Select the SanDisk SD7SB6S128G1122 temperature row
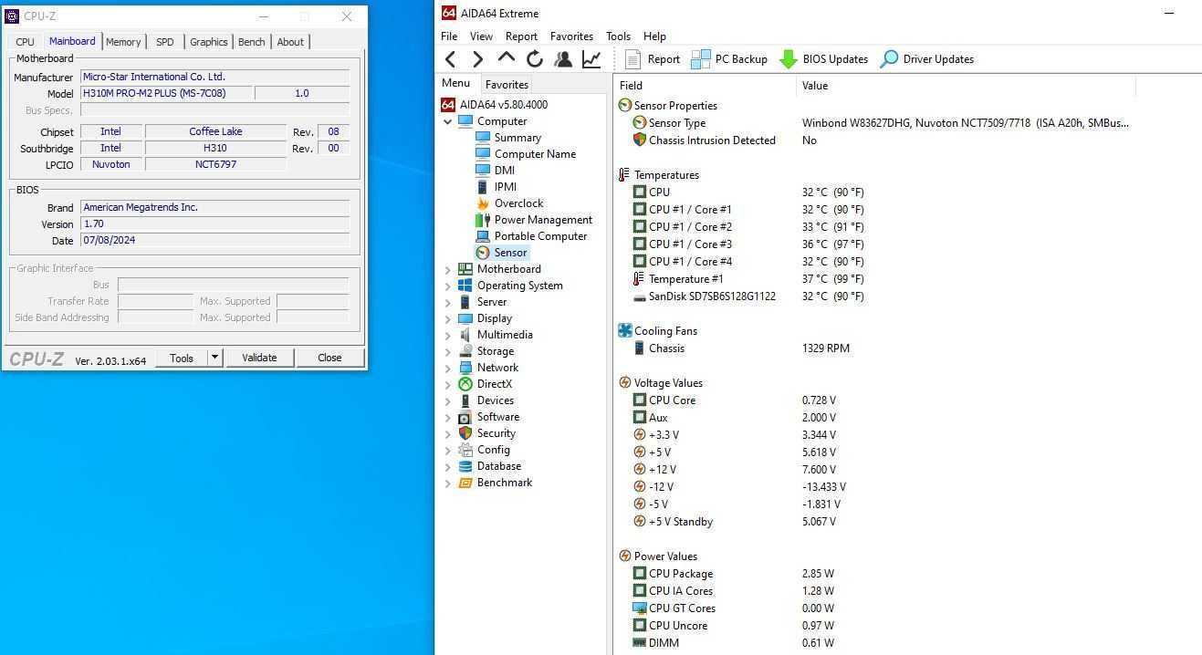 pos(876,296)
